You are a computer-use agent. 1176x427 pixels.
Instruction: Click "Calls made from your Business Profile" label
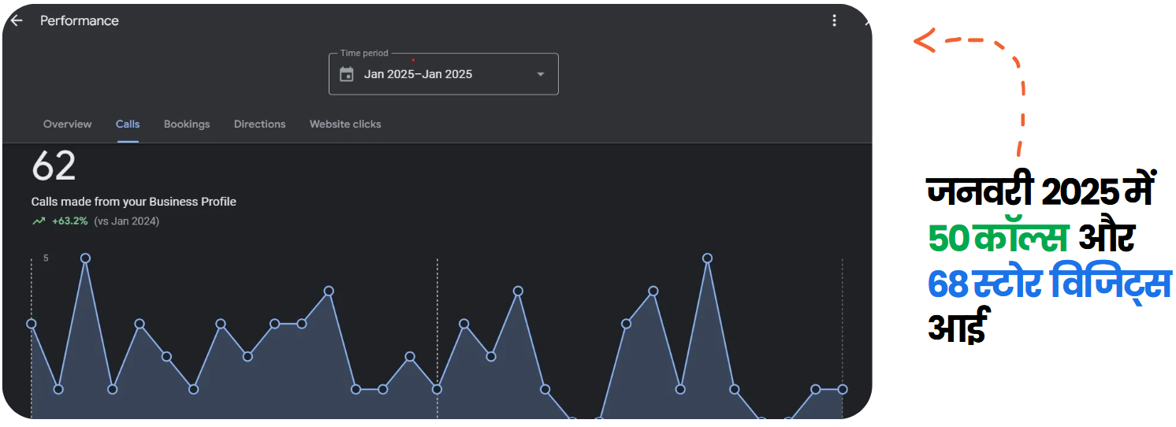(134, 202)
